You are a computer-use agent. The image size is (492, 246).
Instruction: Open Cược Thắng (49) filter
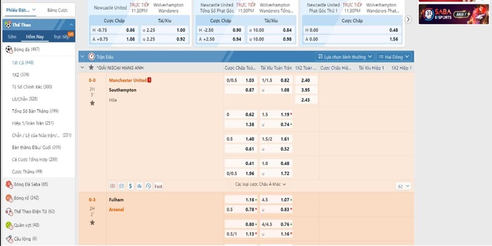coord(27,172)
